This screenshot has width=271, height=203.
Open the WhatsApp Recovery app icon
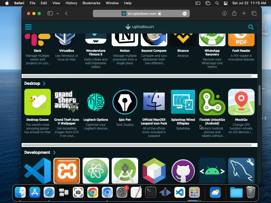[x=212, y=40]
